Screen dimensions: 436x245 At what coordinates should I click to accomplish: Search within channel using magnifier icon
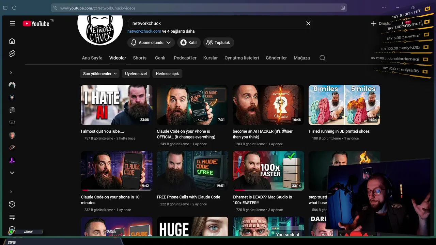(322, 58)
